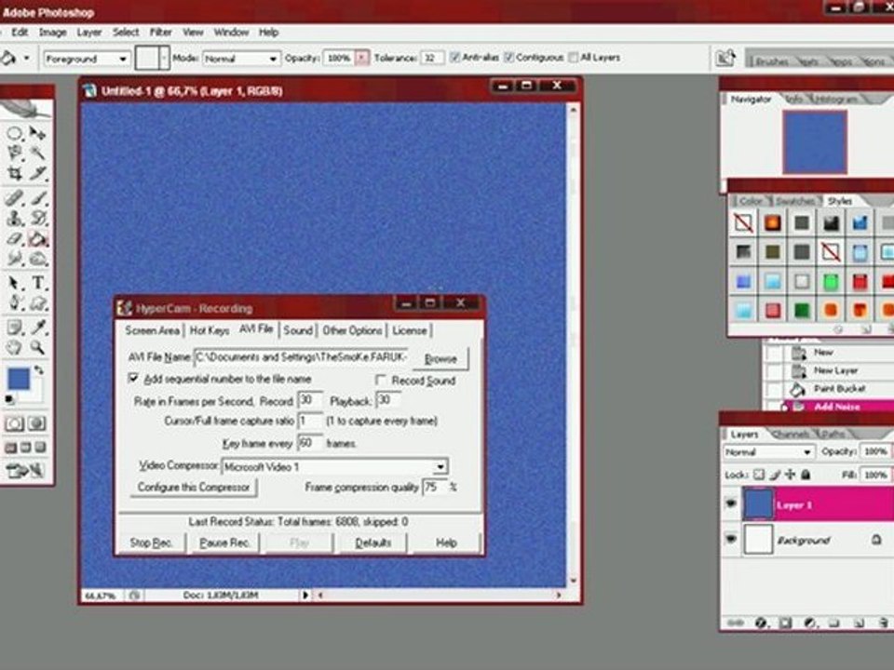Click the Pause Rec. button
Image resolution: width=894 pixels, height=670 pixels.
[225, 543]
